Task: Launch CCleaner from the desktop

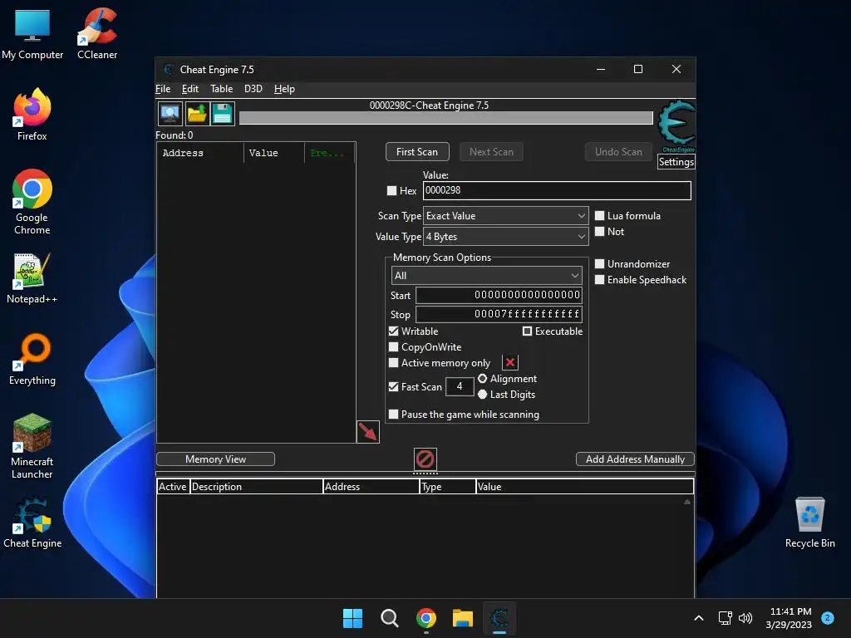Action: point(97,33)
